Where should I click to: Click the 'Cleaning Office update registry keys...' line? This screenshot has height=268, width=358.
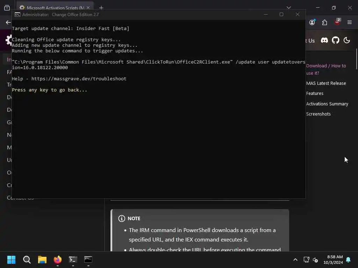tap(66, 40)
